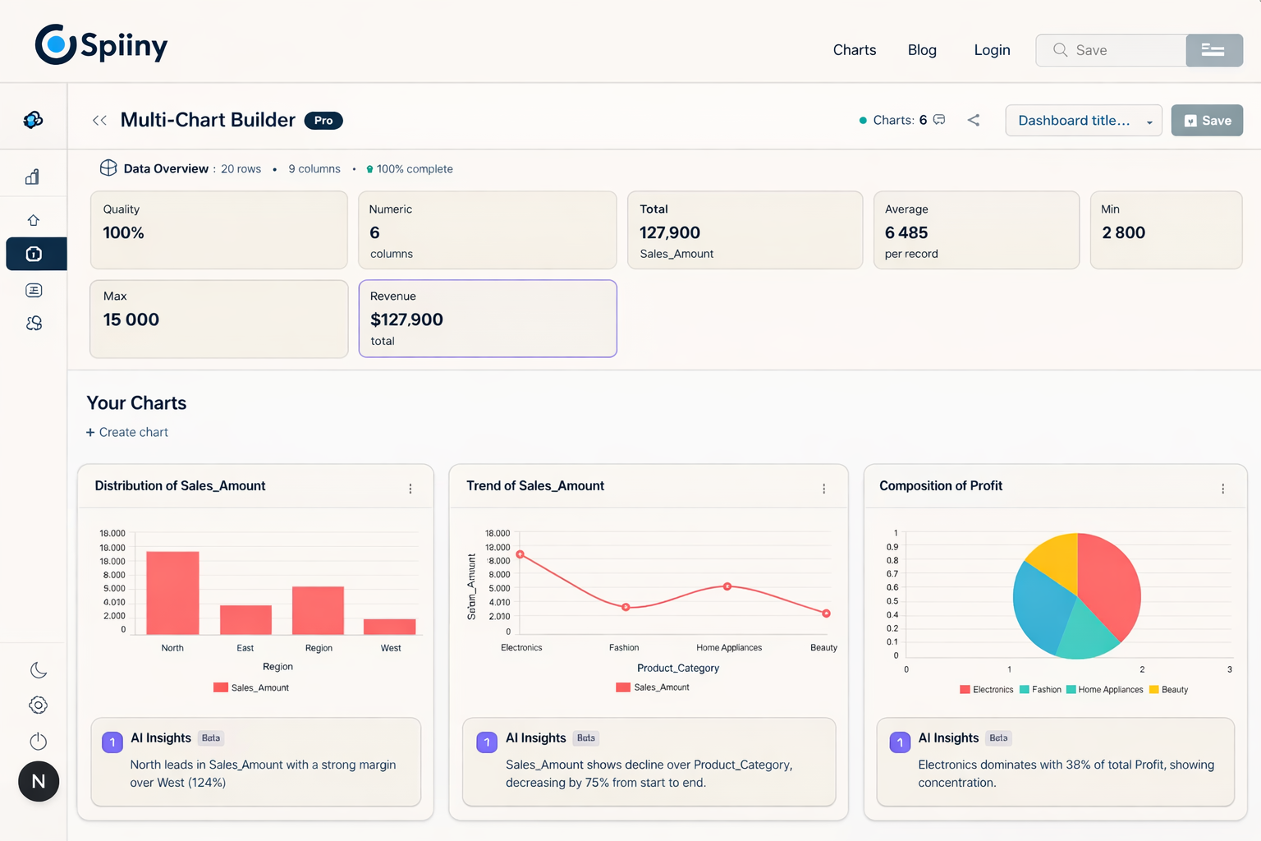Click the power icon above the avatar
1261x841 pixels.
tap(38, 741)
